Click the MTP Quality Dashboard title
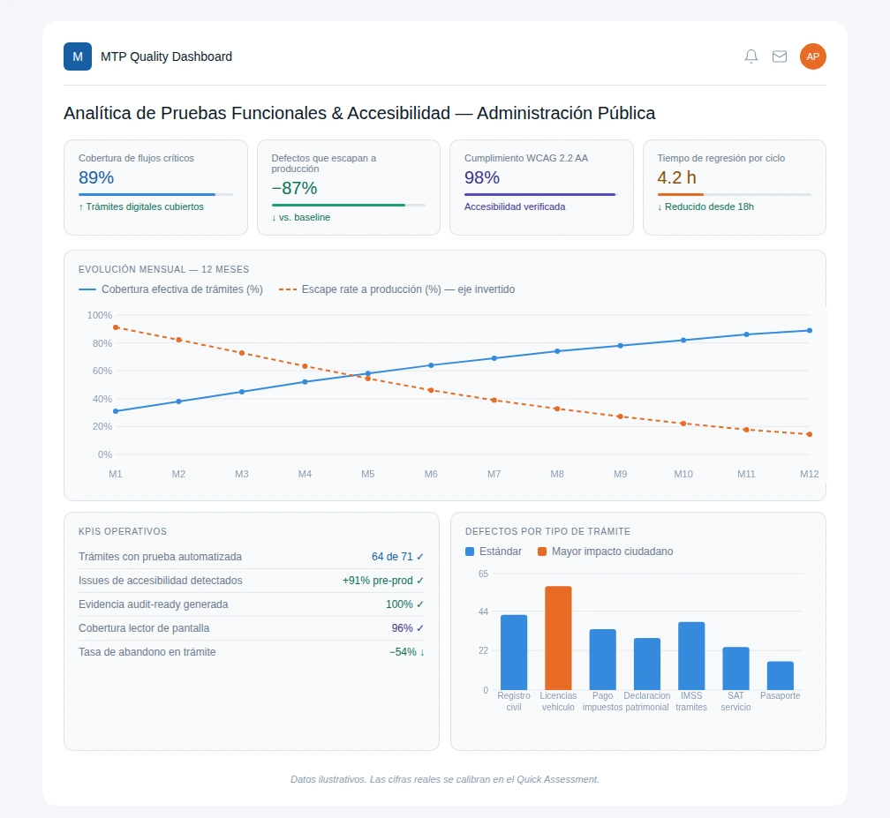890x818 pixels. [166, 56]
